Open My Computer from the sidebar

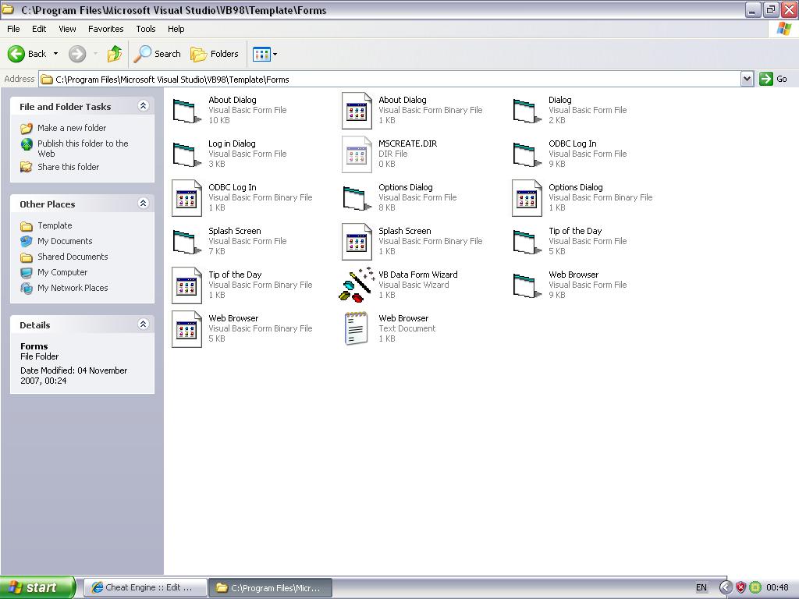tap(62, 272)
